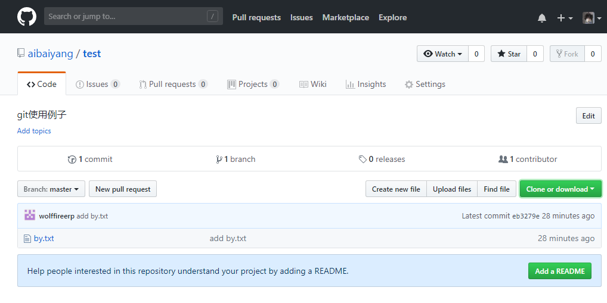Go to the Settings tab

(x=425, y=85)
